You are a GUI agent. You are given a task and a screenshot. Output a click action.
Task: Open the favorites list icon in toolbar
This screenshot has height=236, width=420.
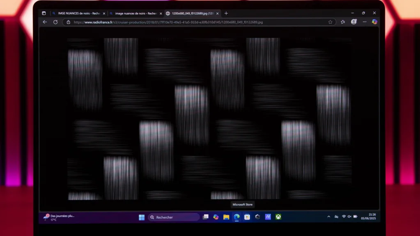343,22
